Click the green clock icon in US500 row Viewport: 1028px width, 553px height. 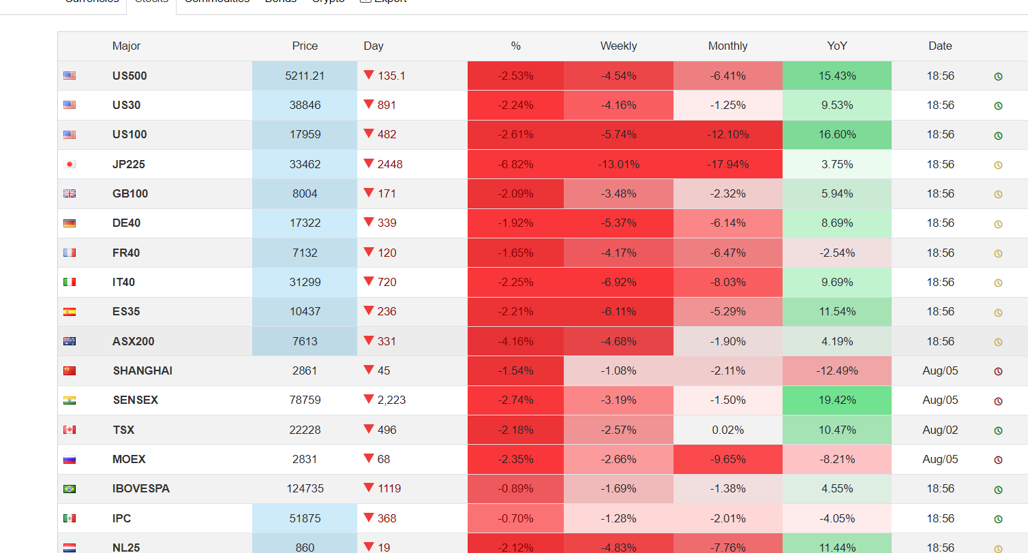[998, 76]
